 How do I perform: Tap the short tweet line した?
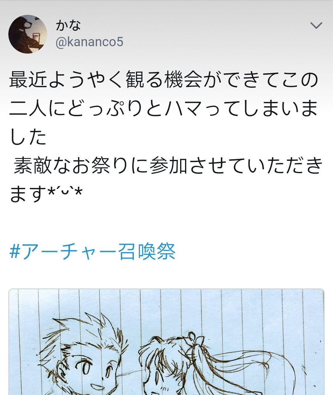click(28, 137)
